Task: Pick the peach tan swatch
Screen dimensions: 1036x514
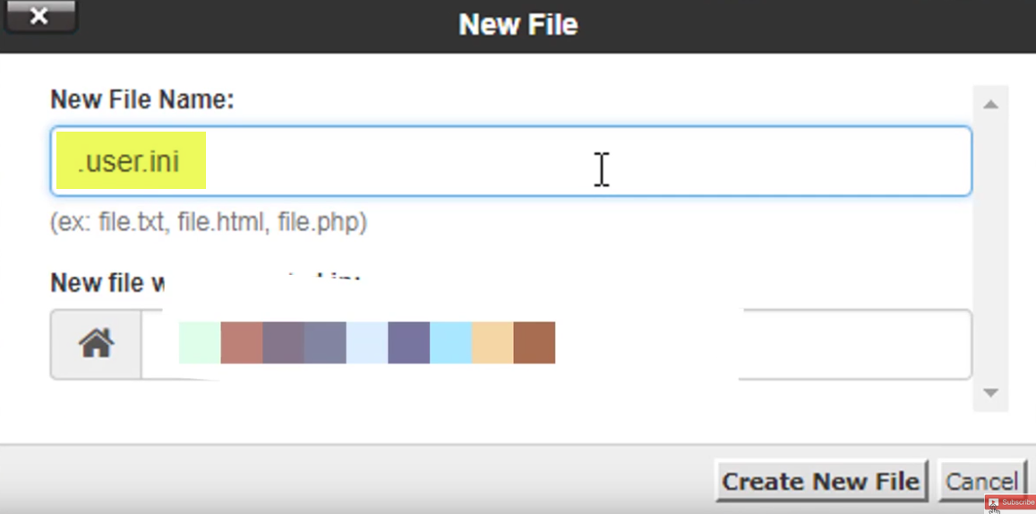Action: point(492,343)
